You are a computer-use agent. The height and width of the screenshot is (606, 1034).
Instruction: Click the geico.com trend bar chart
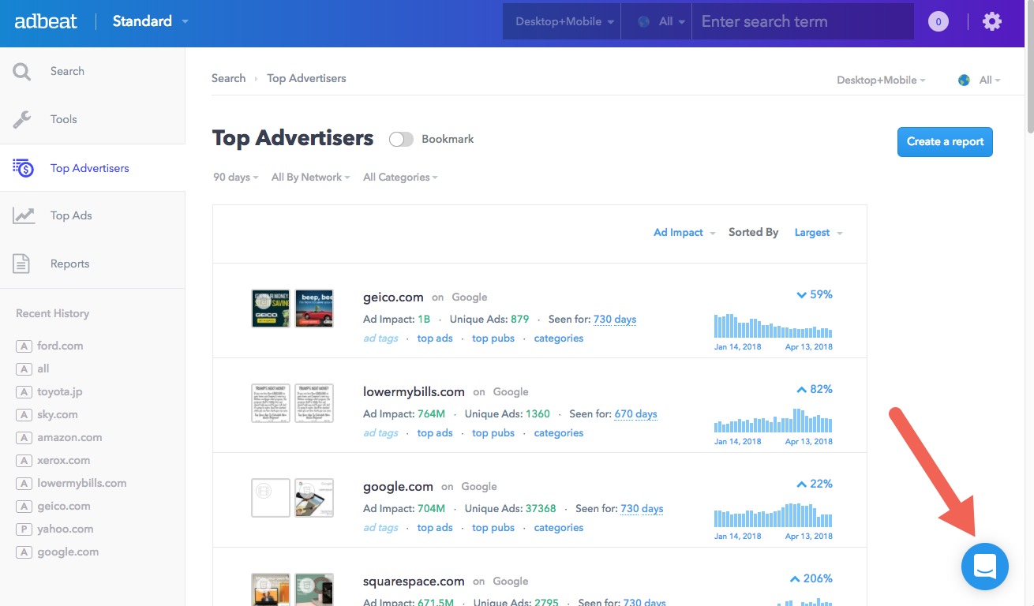point(773,325)
